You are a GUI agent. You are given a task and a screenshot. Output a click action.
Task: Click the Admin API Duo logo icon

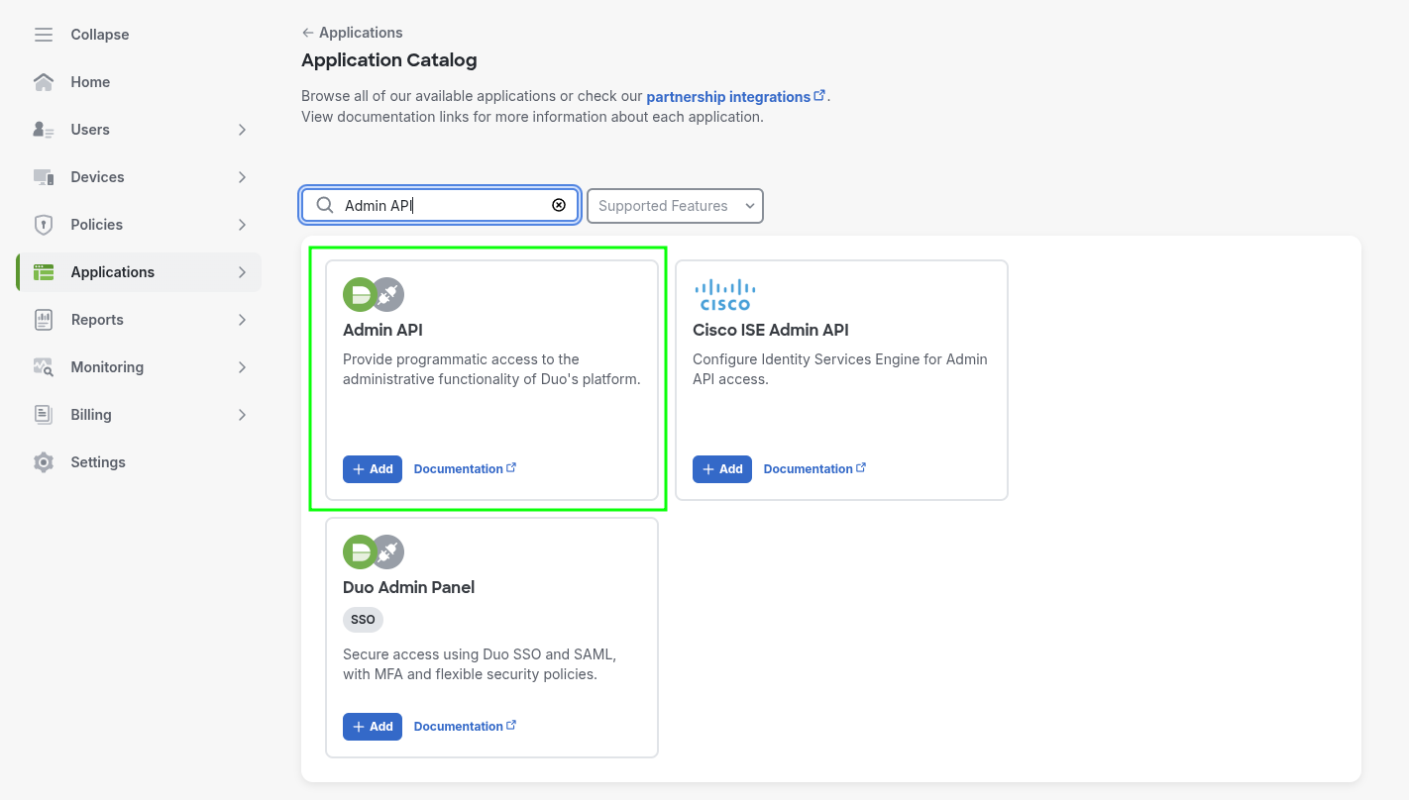[x=374, y=294]
